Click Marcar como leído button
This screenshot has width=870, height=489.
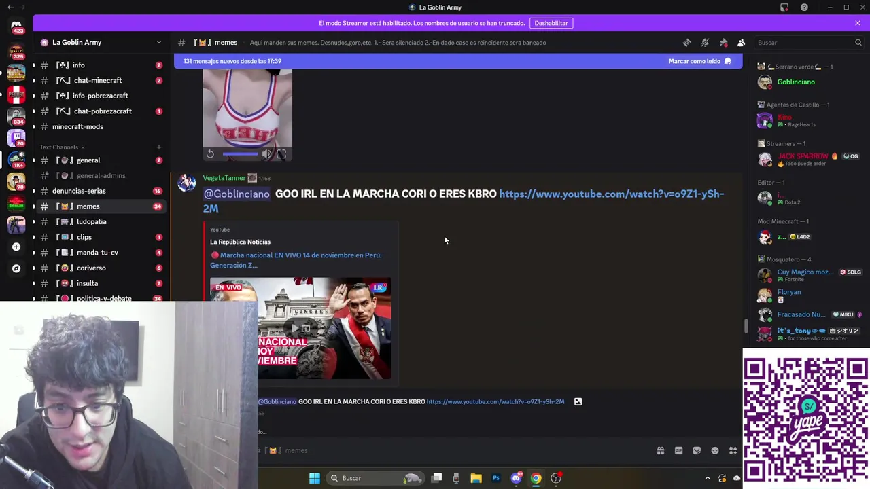pyautogui.click(x=699, y=61)
